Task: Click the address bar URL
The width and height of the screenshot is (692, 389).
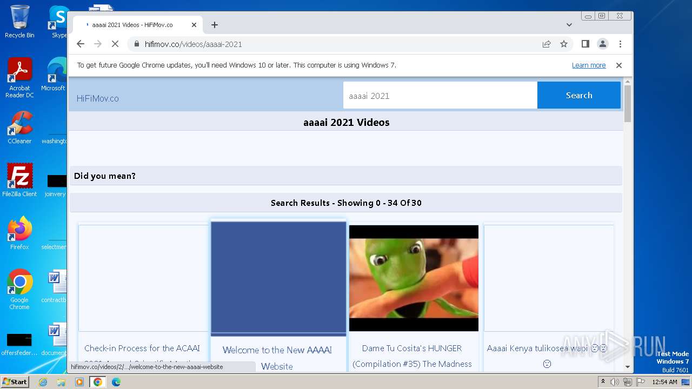Action: (193, 44)
